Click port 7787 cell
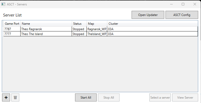This screenshot has width=201, height=103. click(12, 29)
